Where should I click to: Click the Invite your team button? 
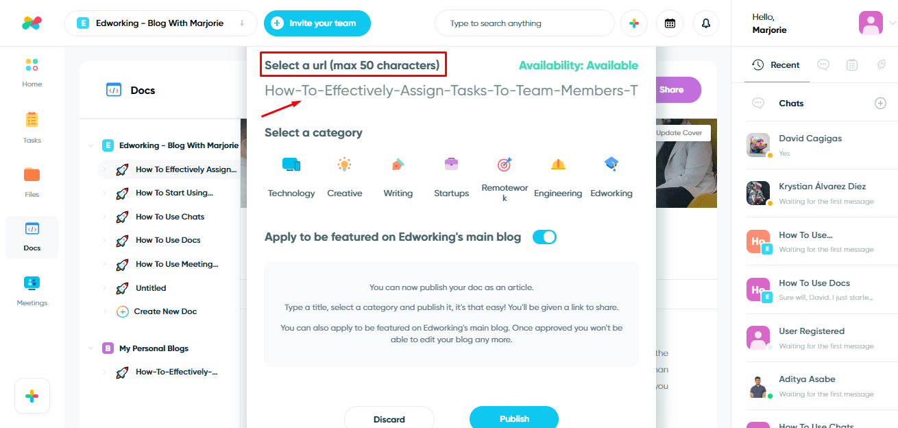pyautogui.click(x=317, y=23)
